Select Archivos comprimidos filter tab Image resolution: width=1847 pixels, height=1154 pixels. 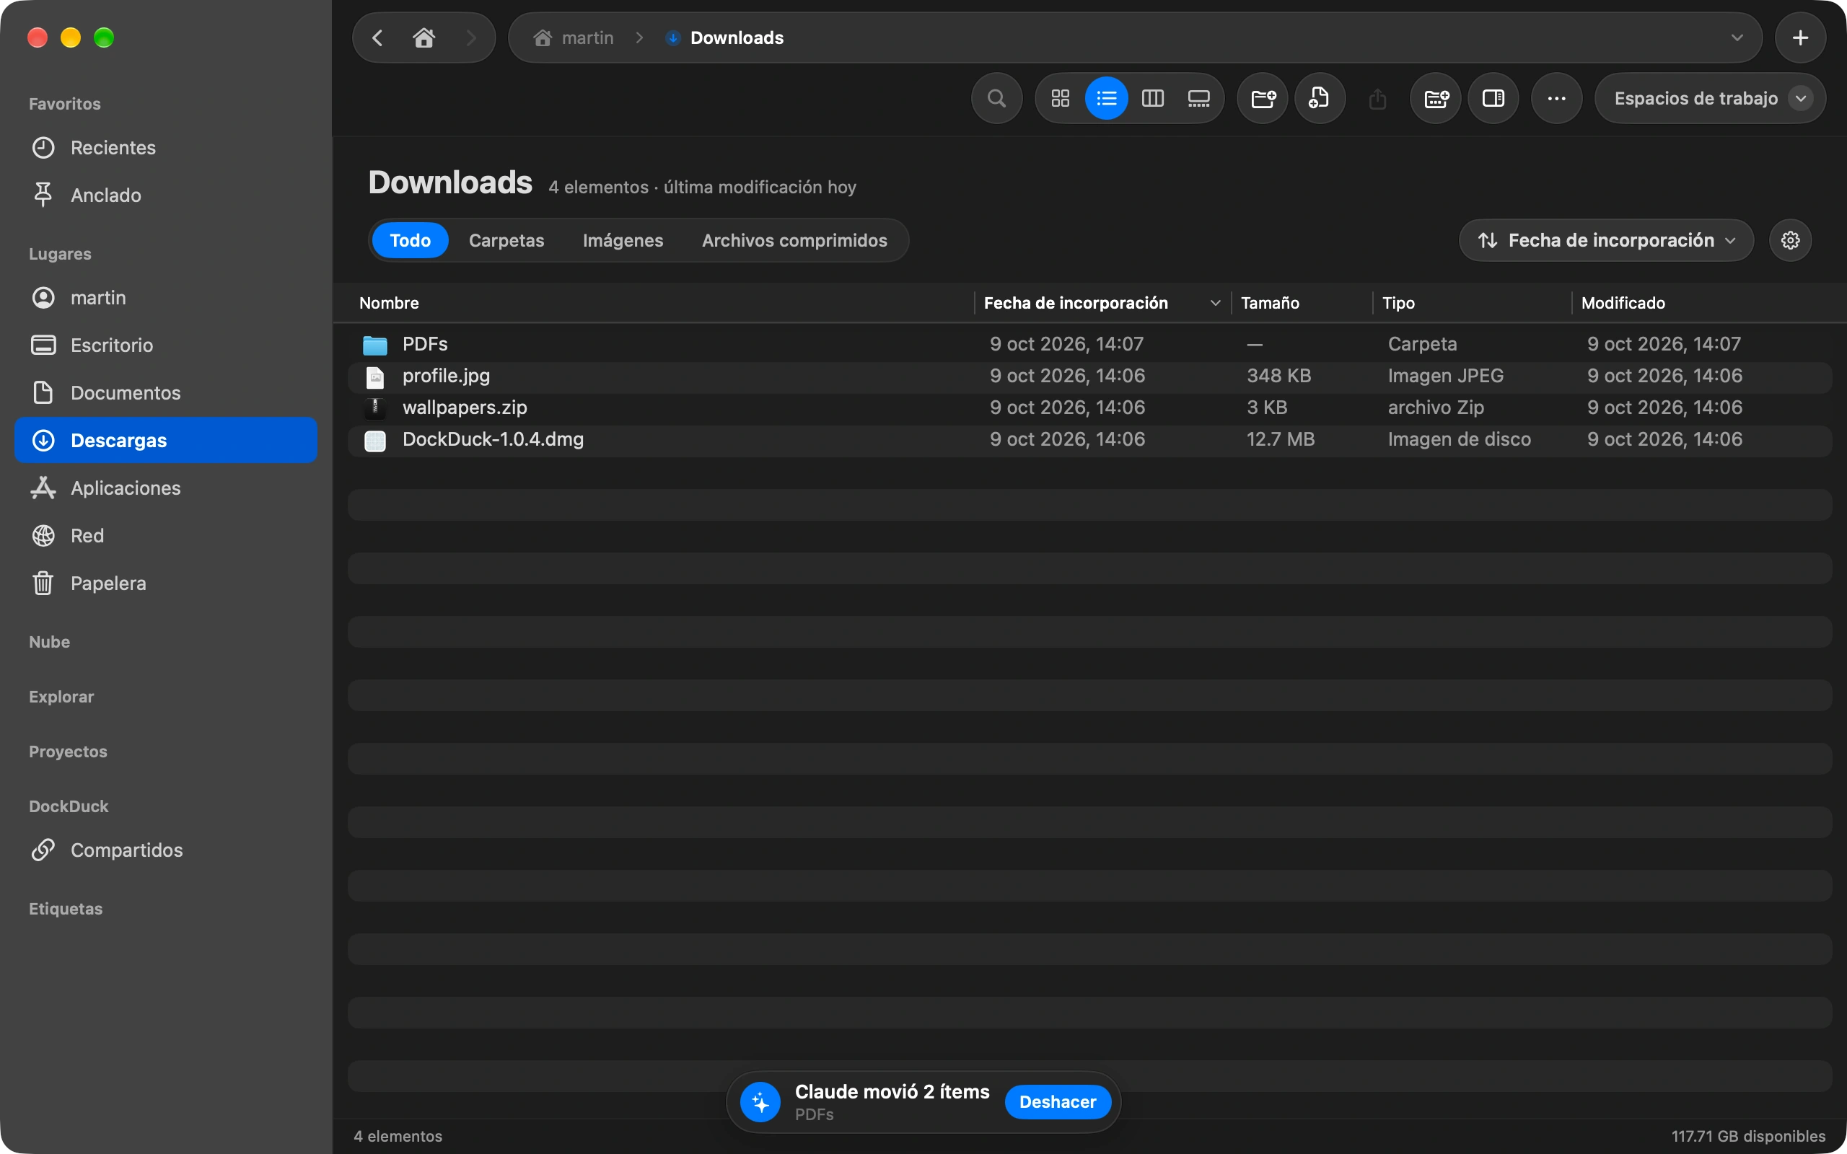pos(794,240)
